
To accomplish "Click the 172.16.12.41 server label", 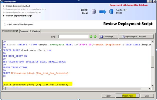I will [122, 10].
